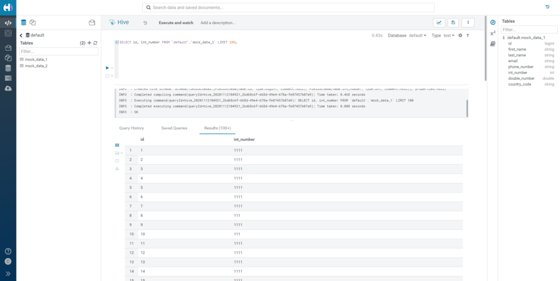This screenshot has width=560, height=281.
Task: Open the more actions vertical dots menu
Action: click(x=468, y=22)
